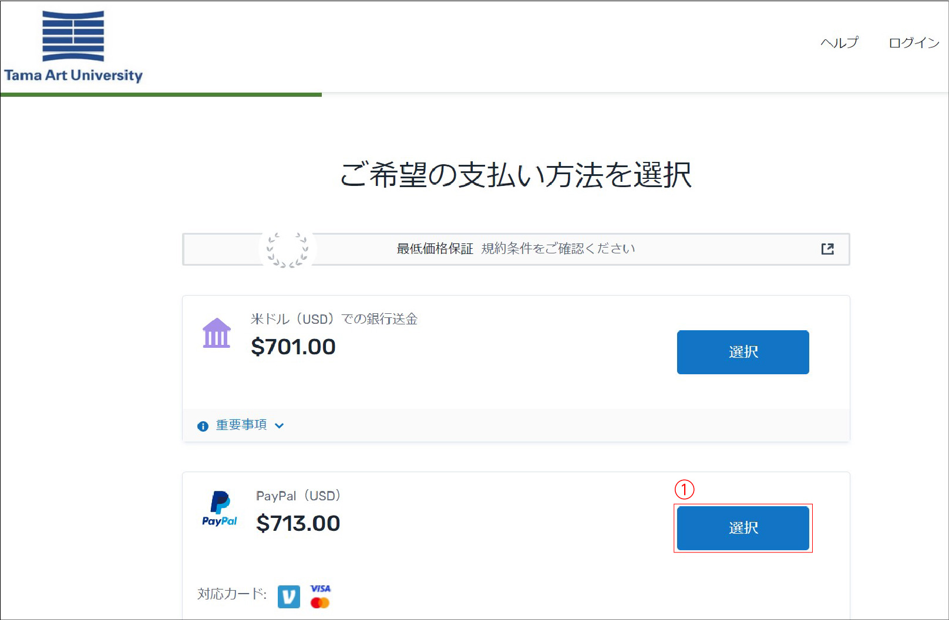Click the 最低価格保証 text
Image resolution: width=949 pixels, height=620 pixels.
(435, 249)
